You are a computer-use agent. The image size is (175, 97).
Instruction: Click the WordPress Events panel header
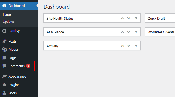pos(160,32)
